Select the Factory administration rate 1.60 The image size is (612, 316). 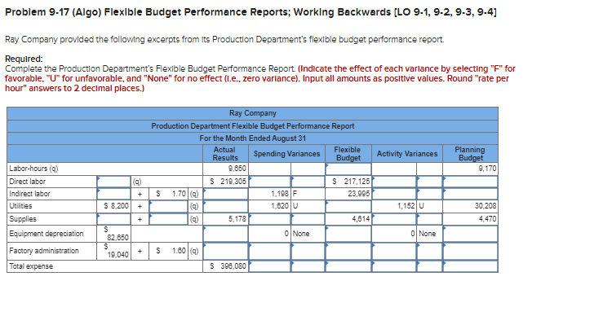point(180,251)
